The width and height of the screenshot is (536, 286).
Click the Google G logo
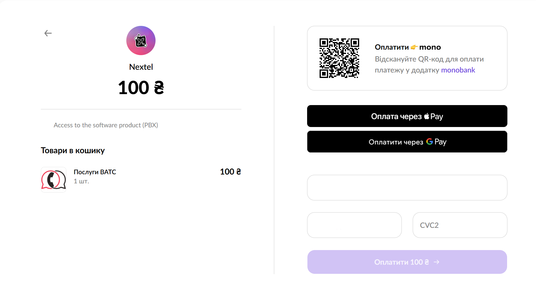[429, 142]
